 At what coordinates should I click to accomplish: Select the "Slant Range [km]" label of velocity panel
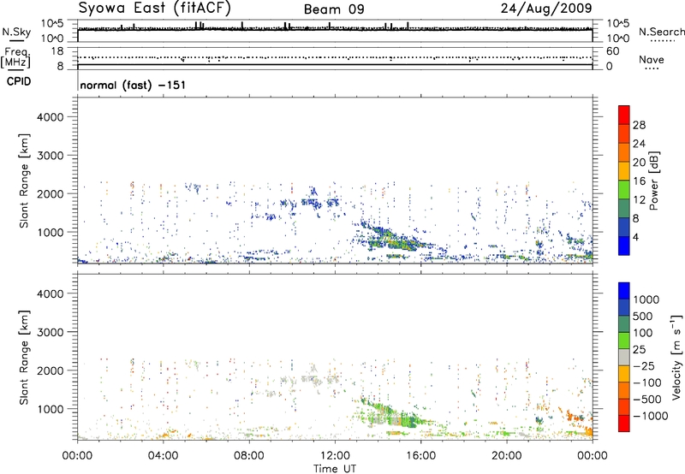coord(24,357)
